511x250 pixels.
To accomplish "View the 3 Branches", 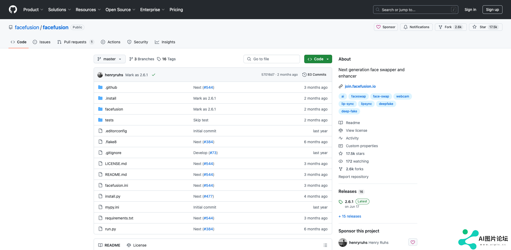I will (142, 59).
